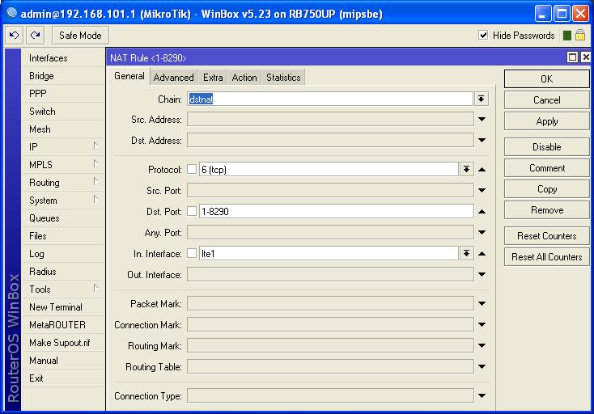594x414 pixels.
Task: Open the Bridge menu item
Action: [63, 76]
